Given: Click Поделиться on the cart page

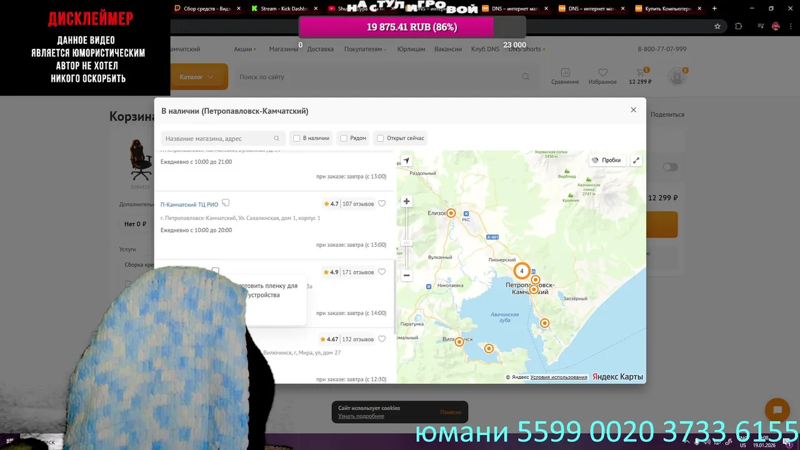Looking at the screenshot, I should (667, 114).
